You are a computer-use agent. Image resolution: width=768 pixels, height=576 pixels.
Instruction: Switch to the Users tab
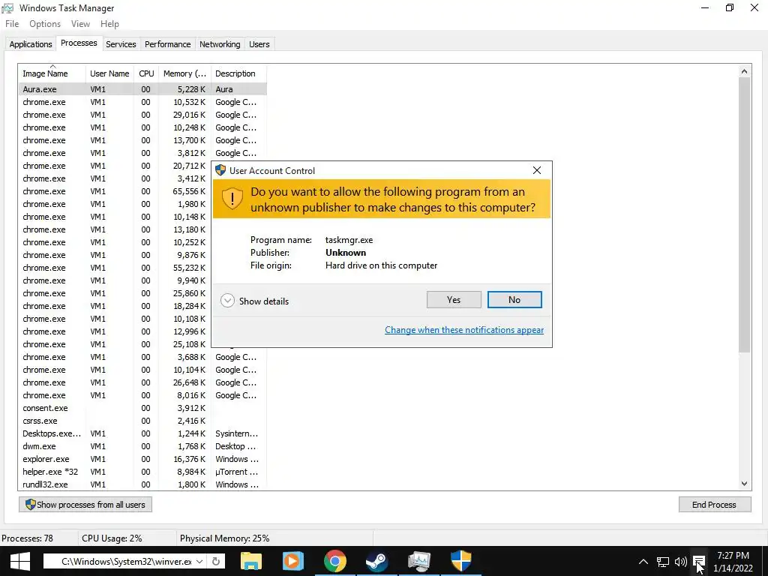pos(259,44)
